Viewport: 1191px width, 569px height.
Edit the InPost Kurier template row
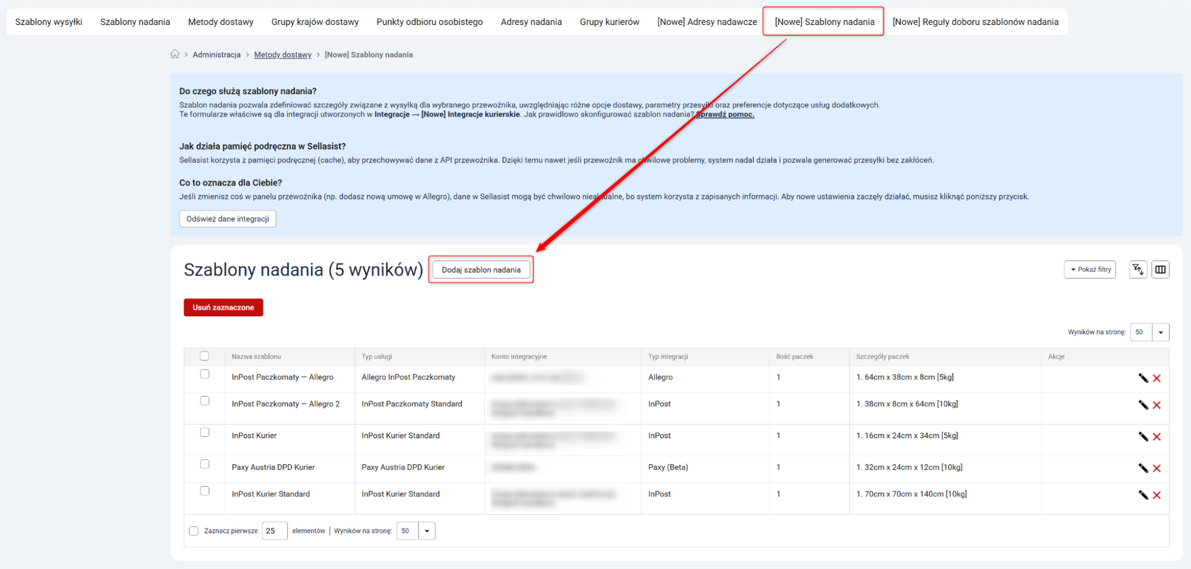pyautogui.click(x=1143, y=437)
